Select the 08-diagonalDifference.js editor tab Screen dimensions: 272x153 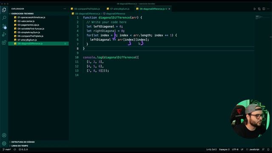152,9
